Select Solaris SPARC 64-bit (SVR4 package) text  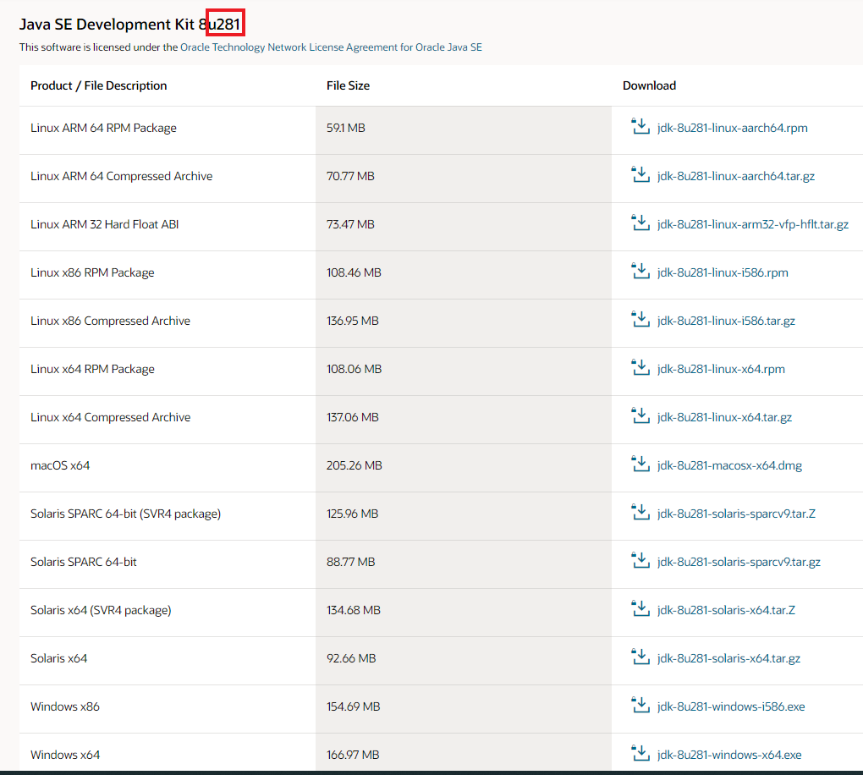125,514
